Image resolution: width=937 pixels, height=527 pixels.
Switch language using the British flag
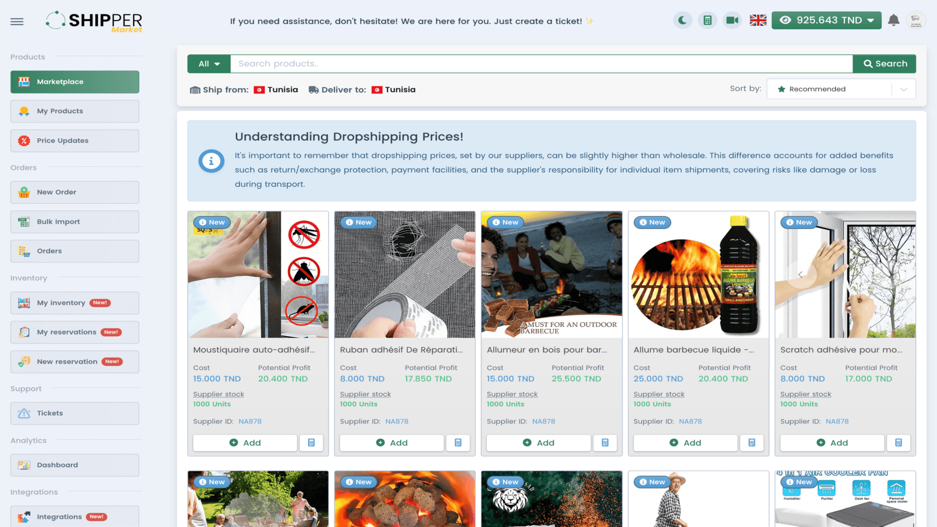tap(757, 19)
